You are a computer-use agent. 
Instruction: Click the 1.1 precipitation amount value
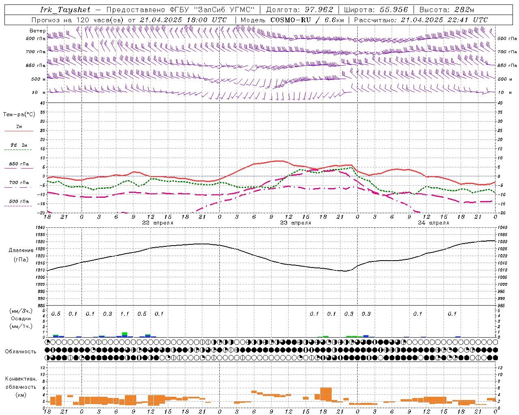coord(124,314)
